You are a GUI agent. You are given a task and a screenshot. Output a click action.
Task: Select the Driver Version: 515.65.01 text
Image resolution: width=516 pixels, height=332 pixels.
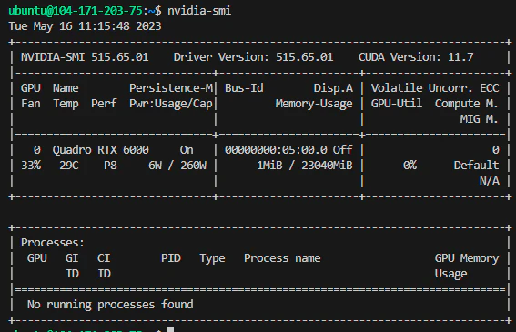pos(253,57)
